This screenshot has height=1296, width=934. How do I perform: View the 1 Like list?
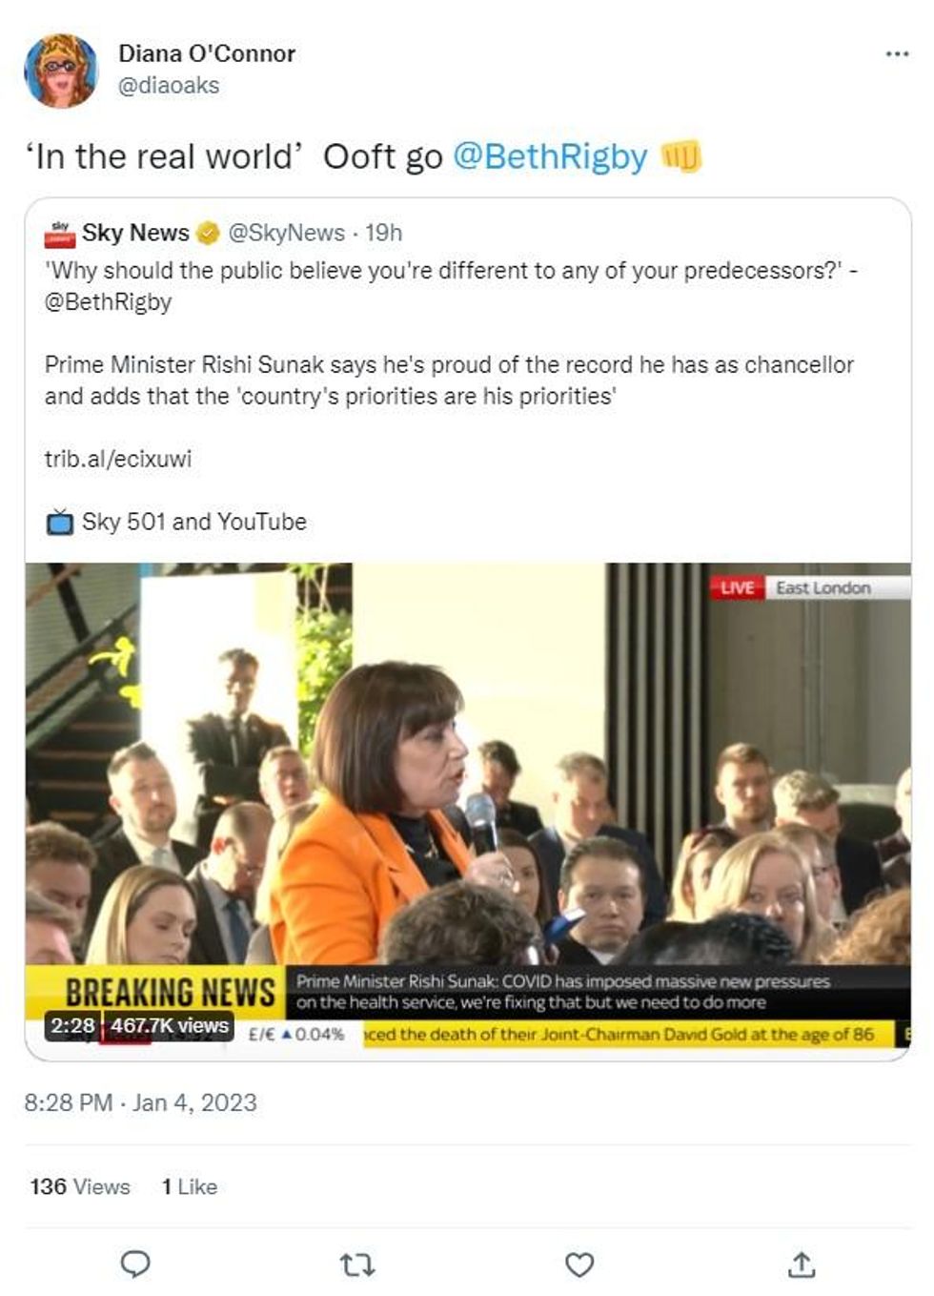pos(190,1186)
